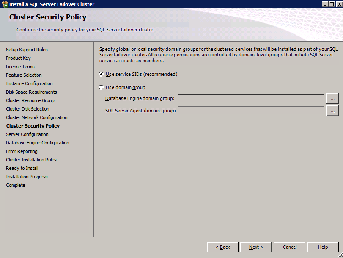Cancel the failover cluster installation
This screenshot has width=343, height=258.
[289, 247]
